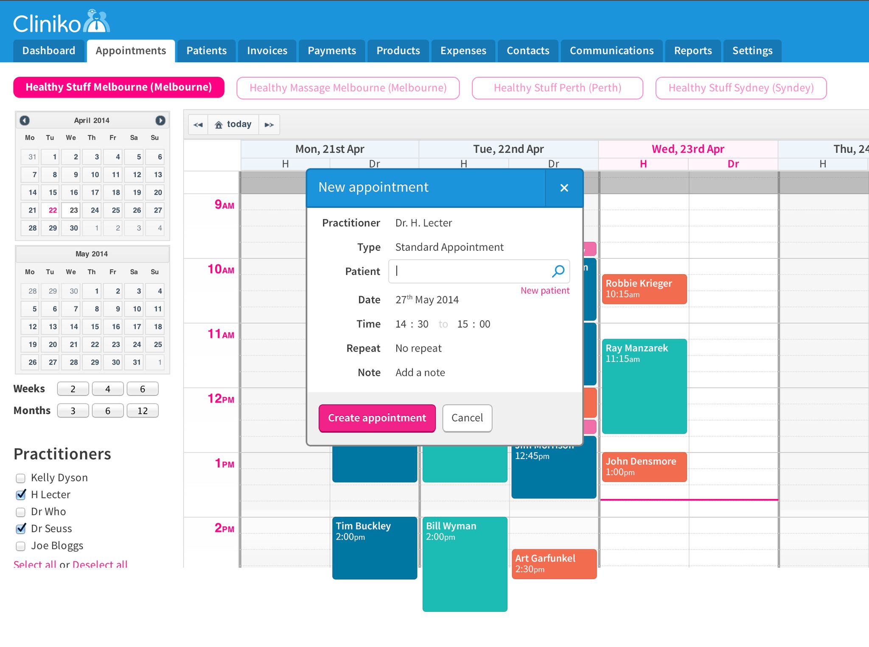The image size is (869, 647).
Task: Go to next month in mini calendar
Action: point(160,120)
